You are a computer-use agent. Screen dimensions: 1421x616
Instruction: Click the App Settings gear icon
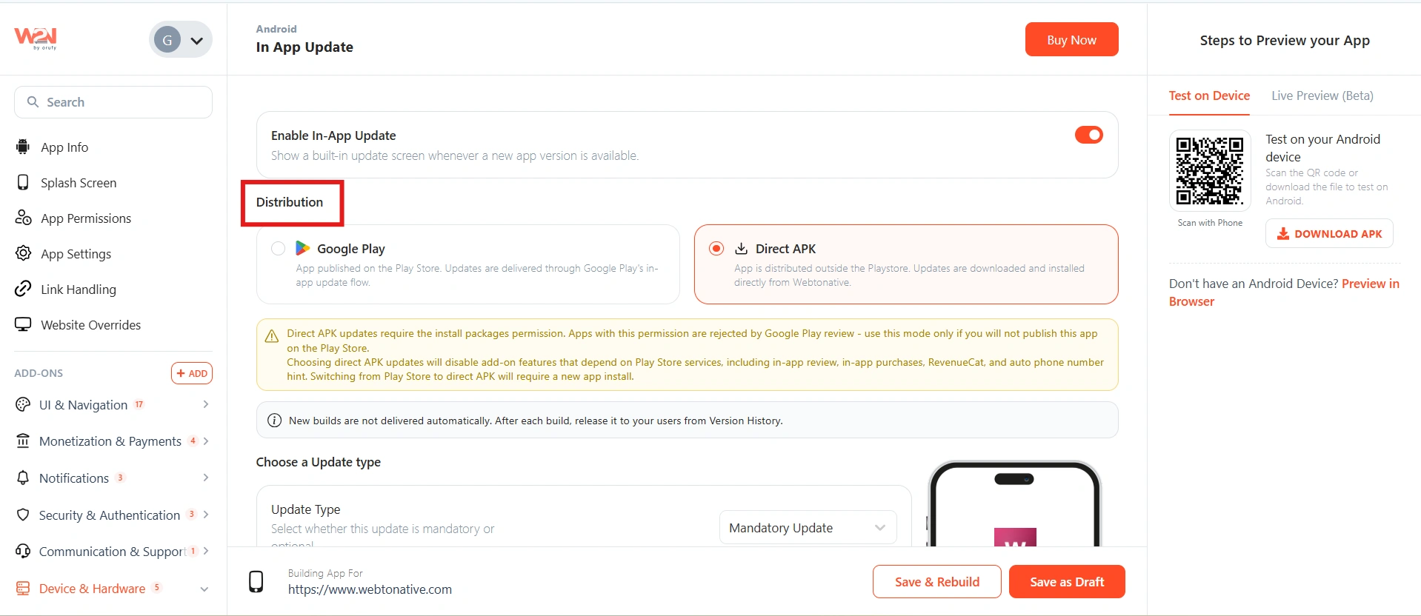23,253
